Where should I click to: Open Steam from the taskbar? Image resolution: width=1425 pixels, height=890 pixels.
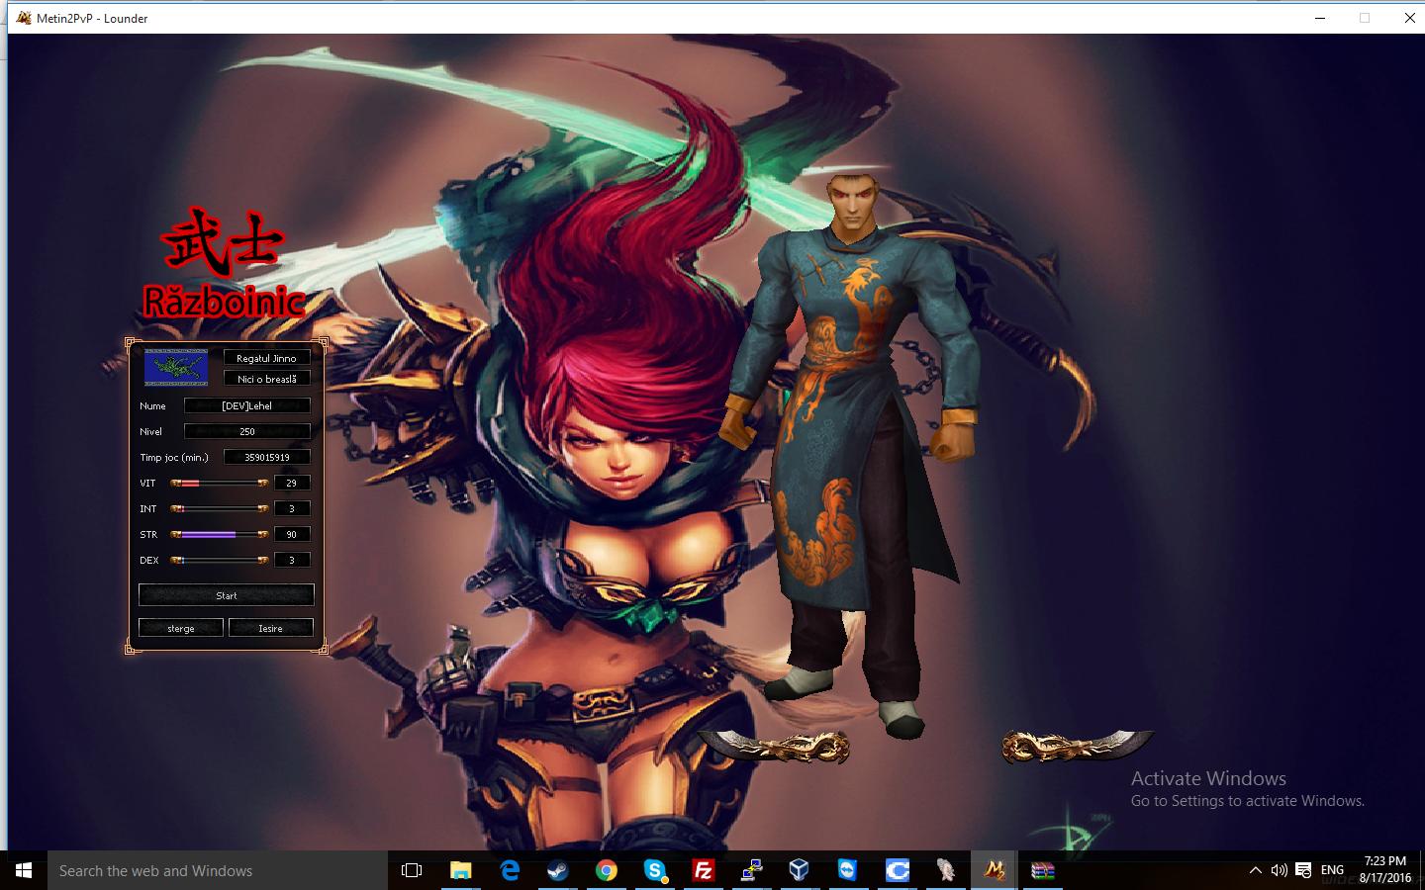(558, 870)
